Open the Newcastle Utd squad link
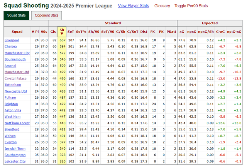 15,91
